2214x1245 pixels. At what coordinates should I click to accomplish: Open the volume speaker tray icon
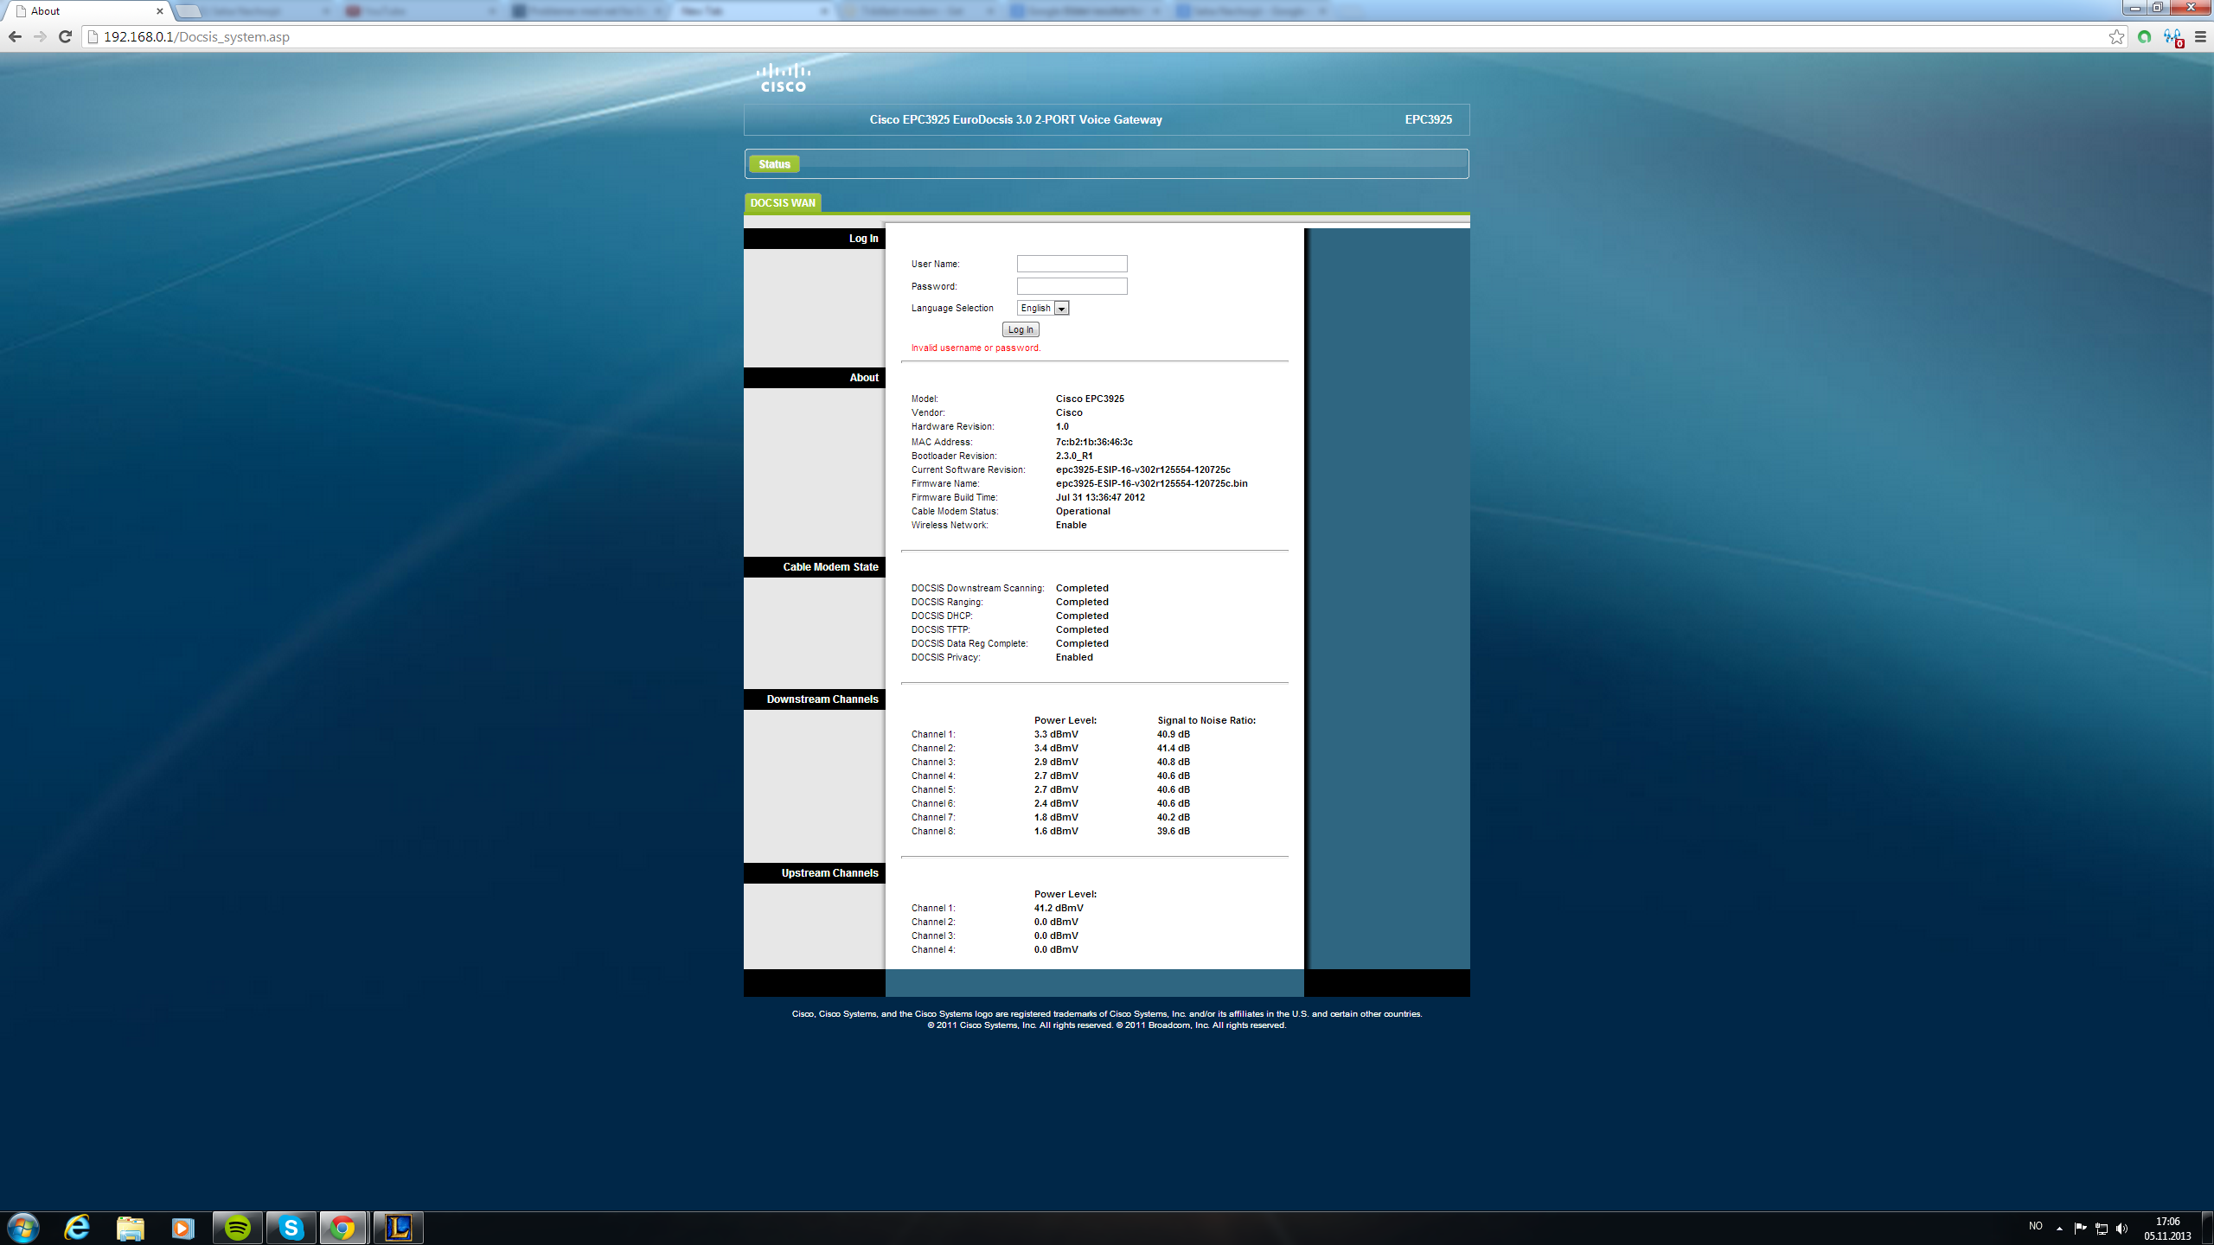point(2121,1228)
